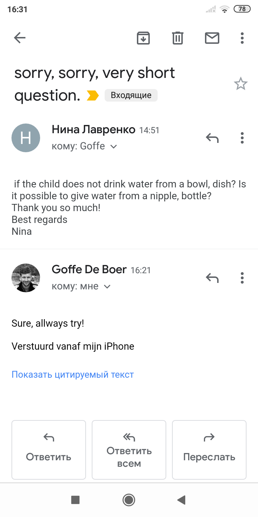The image size is (258, 517).
Task: Reply to Нина Лавренко's message via arrow
Action: (212, 138)
